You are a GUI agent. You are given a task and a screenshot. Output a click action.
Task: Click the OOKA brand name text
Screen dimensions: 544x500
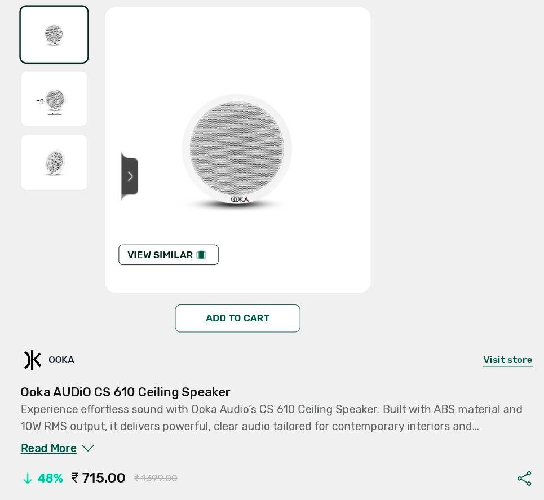point(61,360)
